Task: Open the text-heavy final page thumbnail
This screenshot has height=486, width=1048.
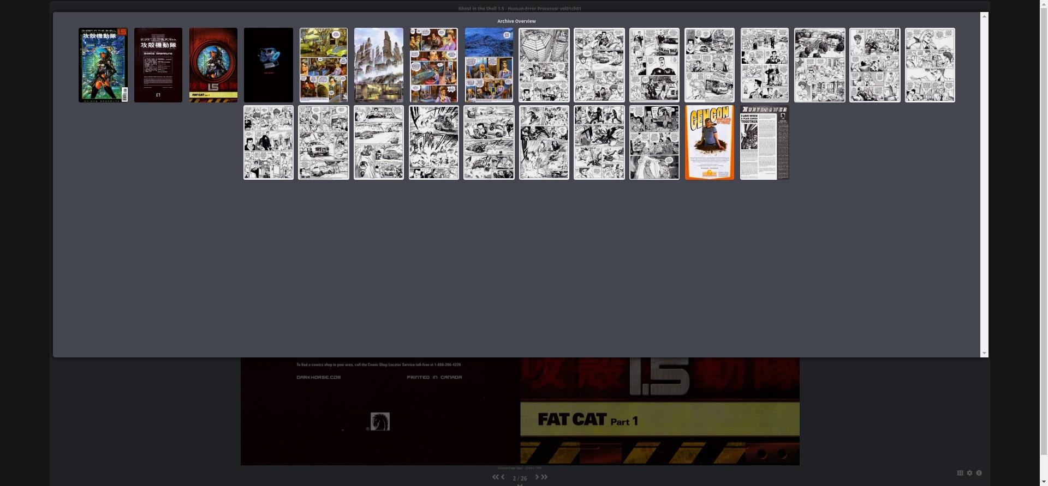Action: [x=765, y=142]
